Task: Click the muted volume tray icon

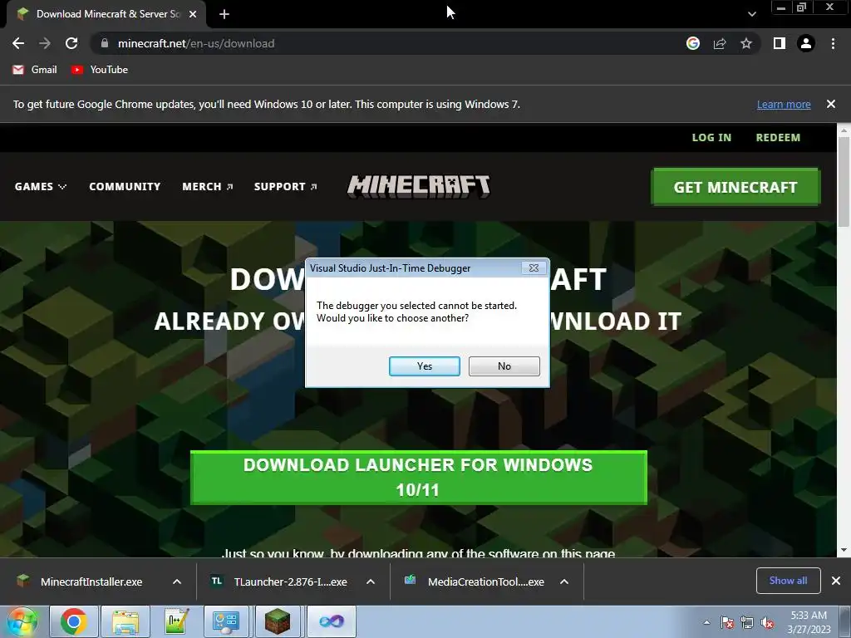Action: point(767,622)
